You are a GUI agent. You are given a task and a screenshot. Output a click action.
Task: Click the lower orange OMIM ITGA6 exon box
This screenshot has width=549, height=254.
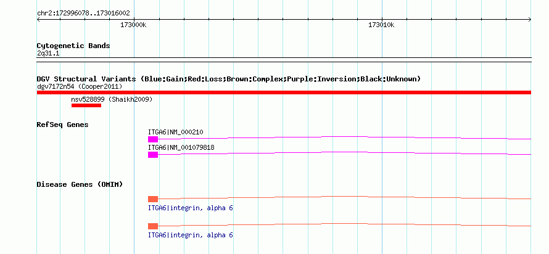(153, 226)
